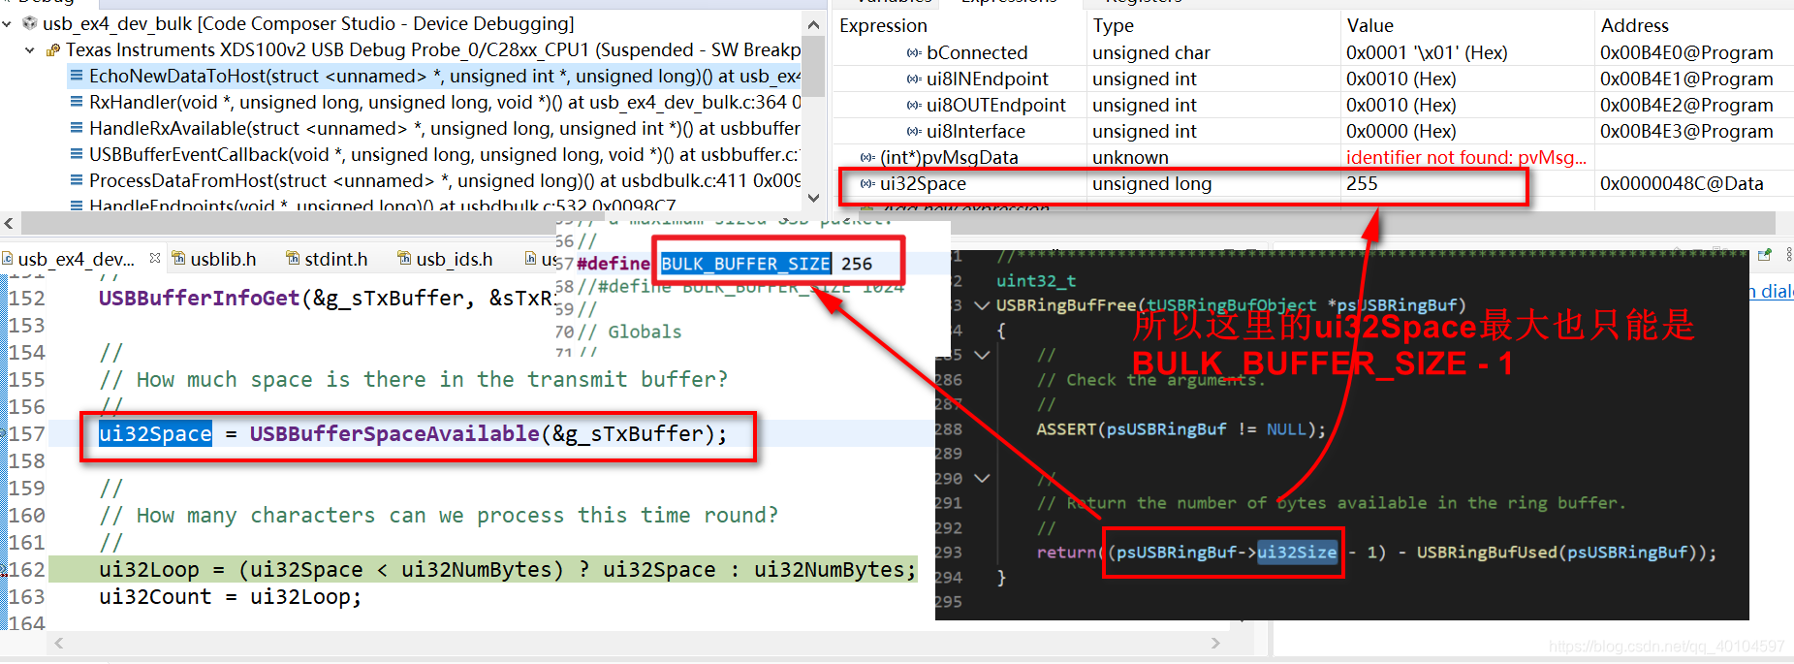This screenshot has height=664, width=1794.
Task: Click the uint32_t return type in dark editor
Action: 1036,280
